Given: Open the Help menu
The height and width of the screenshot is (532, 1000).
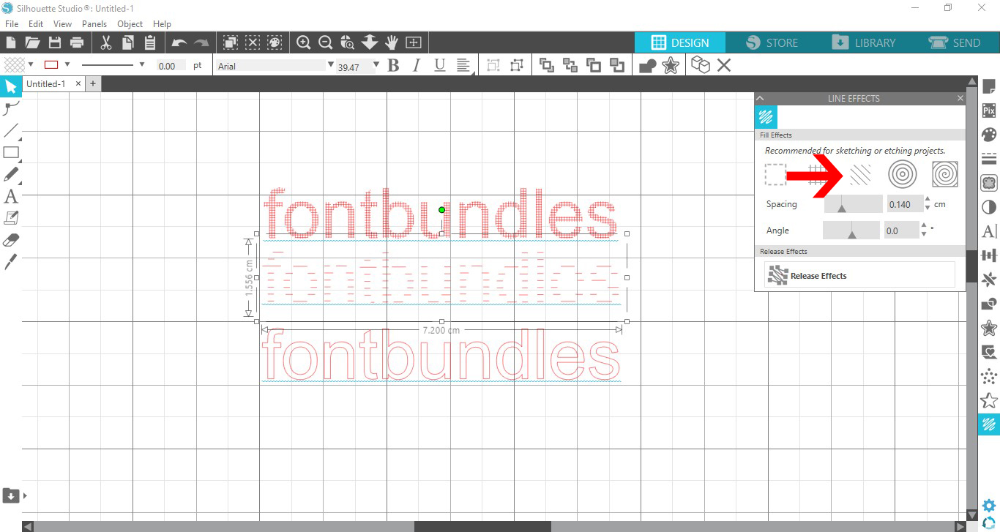Looking at the screenshot, I should point(162,24).
